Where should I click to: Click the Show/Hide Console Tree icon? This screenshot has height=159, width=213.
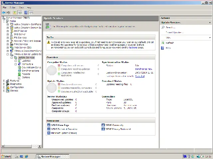20,13
